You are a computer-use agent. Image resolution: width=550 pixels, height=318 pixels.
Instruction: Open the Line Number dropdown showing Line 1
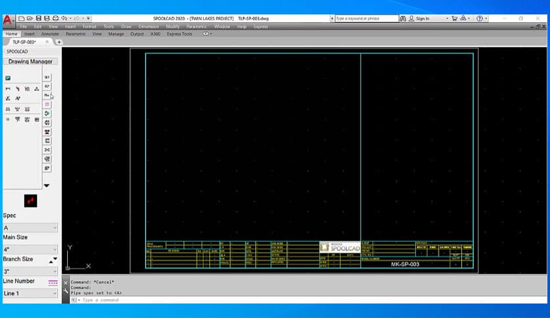coord(30,294)
